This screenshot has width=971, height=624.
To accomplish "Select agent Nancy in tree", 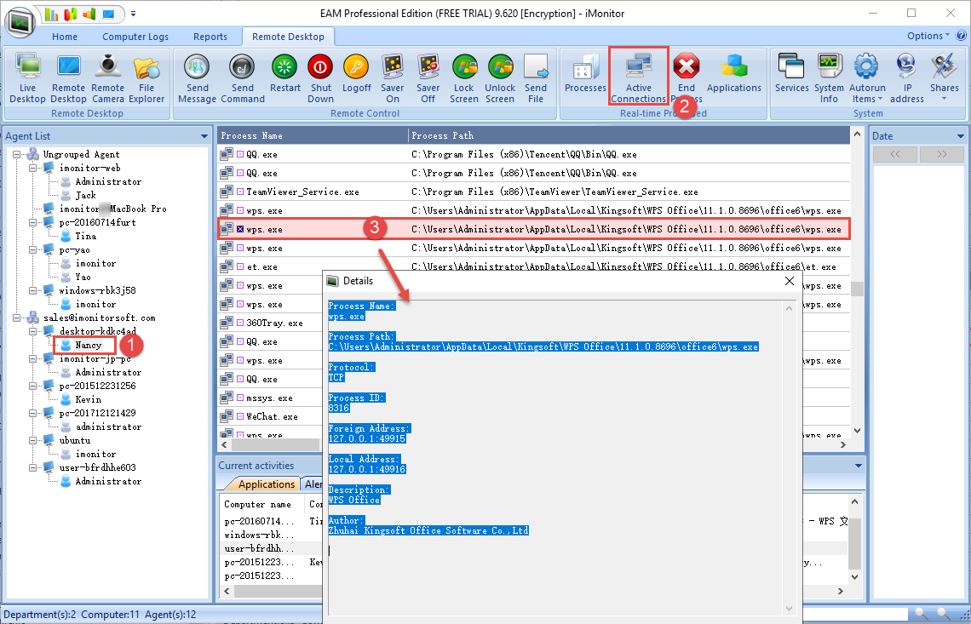I will [88, 345].
